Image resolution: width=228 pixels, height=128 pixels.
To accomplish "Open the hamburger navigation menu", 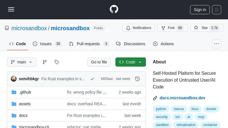I will pyautogui.click(x=11, y=9).
